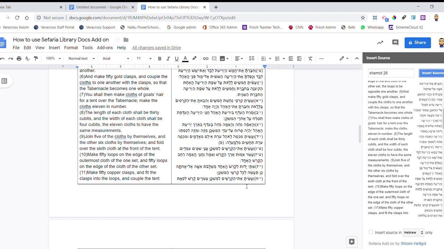The height and width of the screenshot is (249, 444).
Task: Open the CNN bookmark
Action: (296, 27)
